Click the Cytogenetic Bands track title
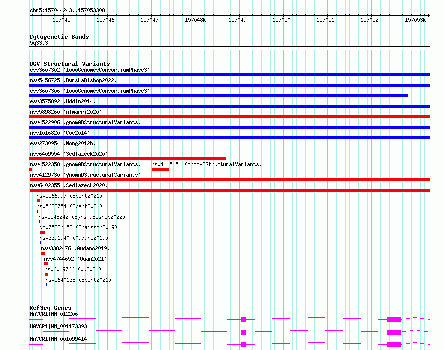This screenshot has height=350, width=444. pos(59,37)
